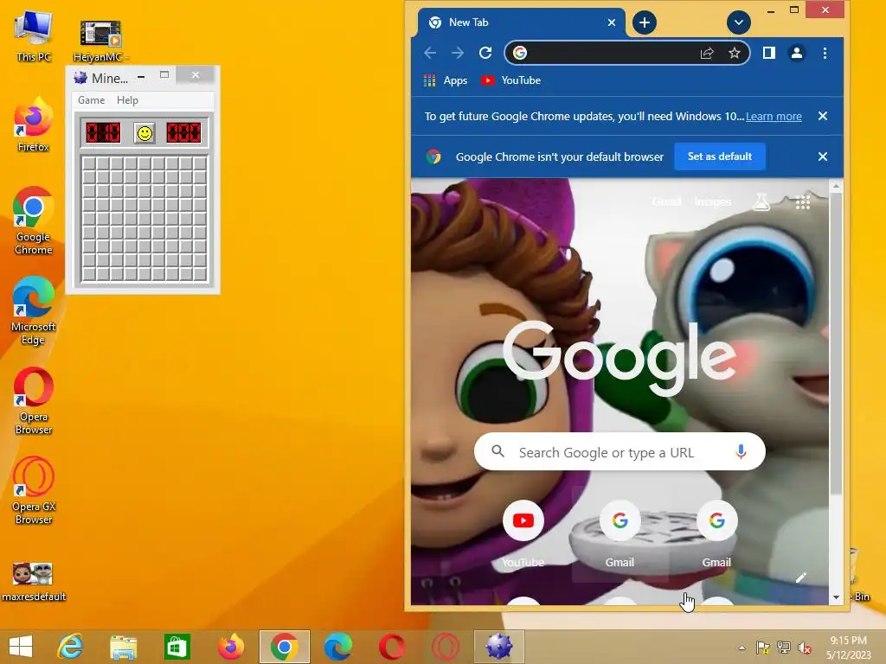This screenshot has width=886, height=664.
Task: Launch Opera Browser desktop shortcut
Action: pyautogui.click(x=34, y=401)
